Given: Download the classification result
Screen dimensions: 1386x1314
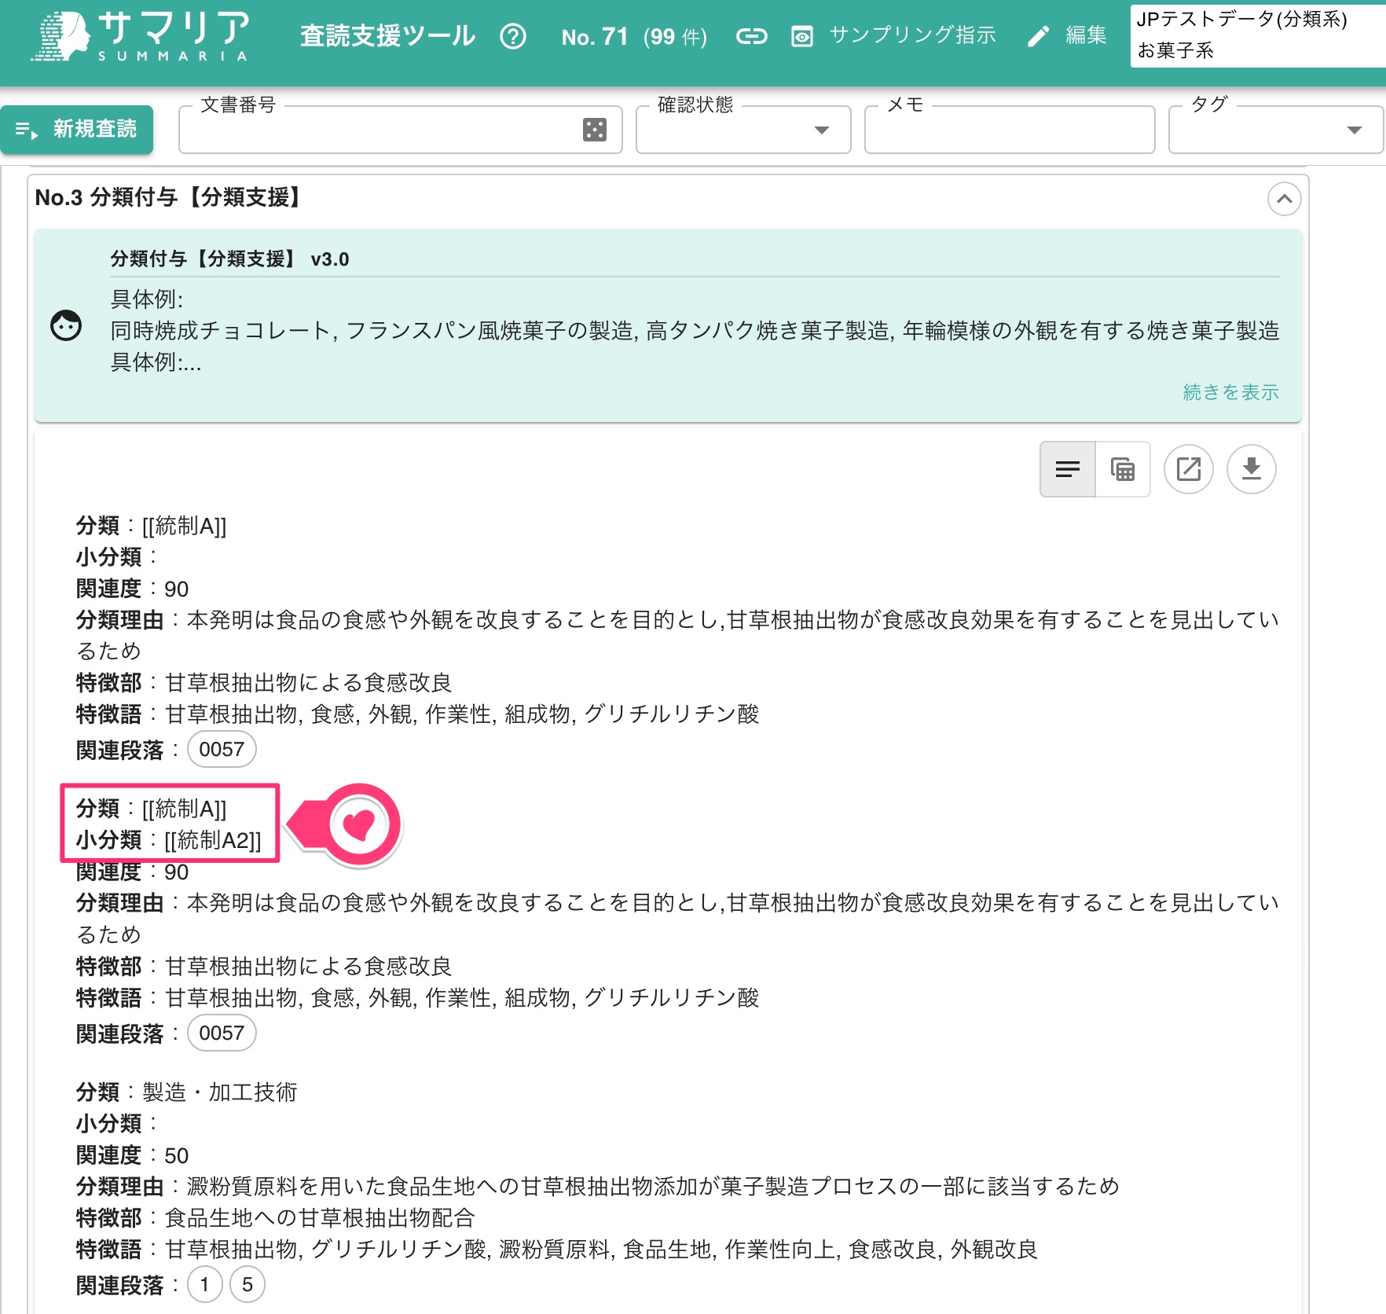Looking at the screenshot, I should point(1251,469).
